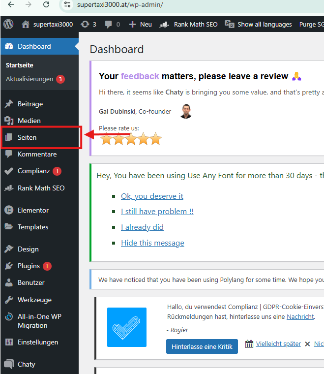
Task: Click the 'I already did' link
Action: 142,227
